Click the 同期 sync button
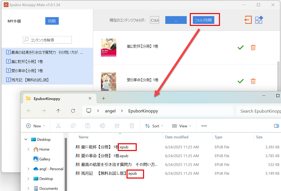The height and width of the screenshot is (191, 281). click(52, 21)
